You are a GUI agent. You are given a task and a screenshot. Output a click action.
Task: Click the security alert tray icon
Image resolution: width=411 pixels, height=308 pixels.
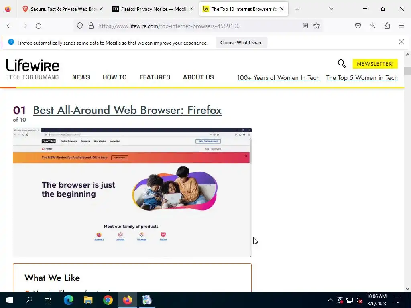pos(340,300)
